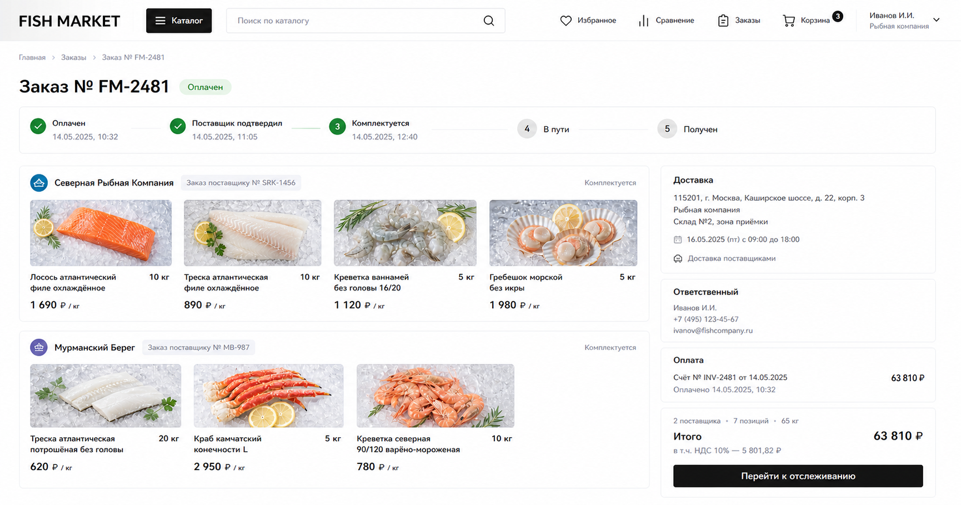Click the phone number +7 (495) 123-45-67
Image resolution: width=961 pixels, height=505 pixels.
point(706,319)
